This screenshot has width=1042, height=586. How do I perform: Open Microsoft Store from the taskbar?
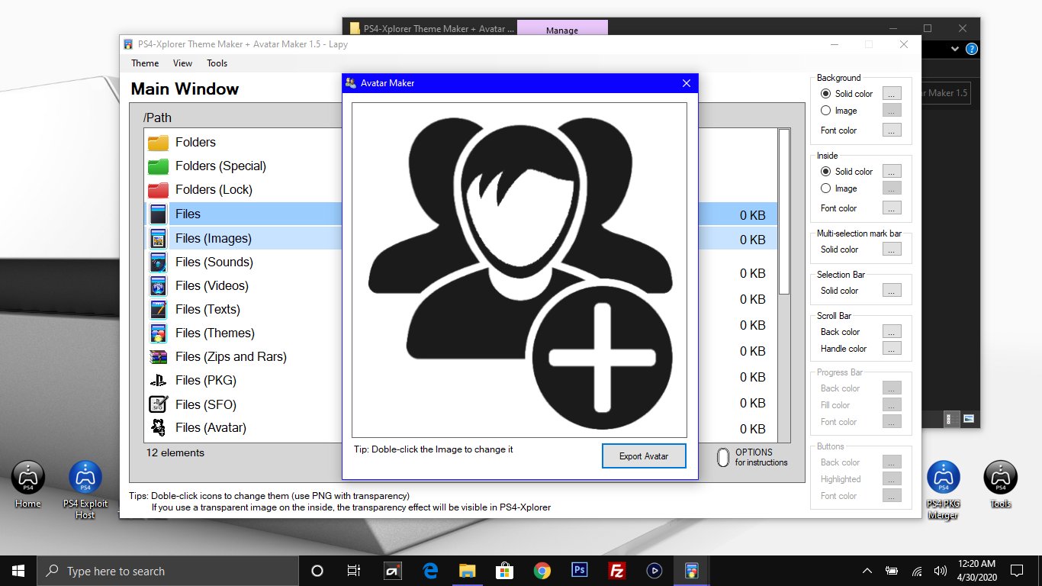[505, 570]
